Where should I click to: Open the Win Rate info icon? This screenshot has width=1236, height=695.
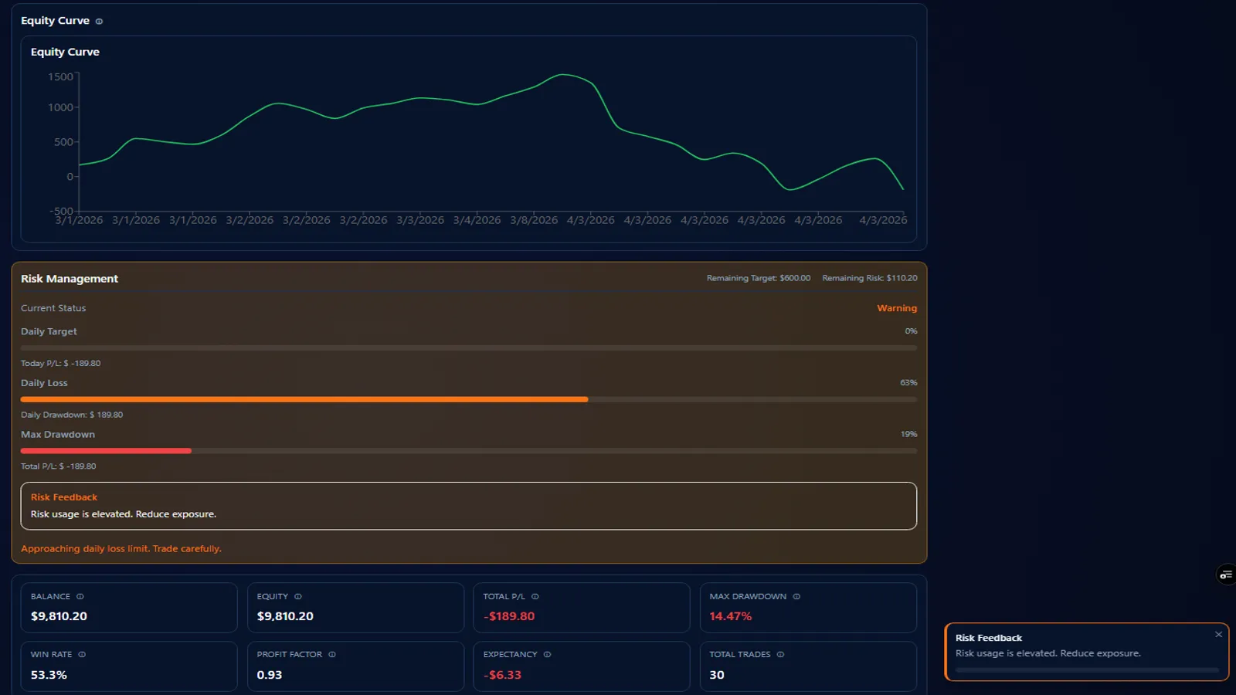click(81, 654)
